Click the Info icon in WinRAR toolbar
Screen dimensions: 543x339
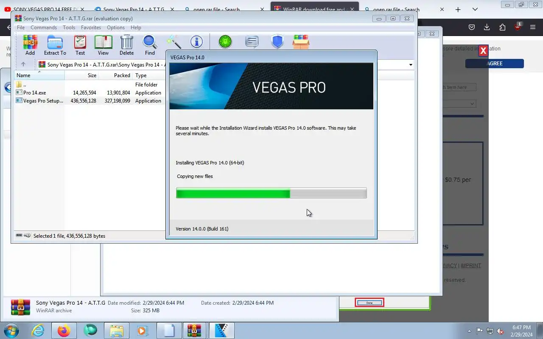pyautogui.click(x=196, y=42)
